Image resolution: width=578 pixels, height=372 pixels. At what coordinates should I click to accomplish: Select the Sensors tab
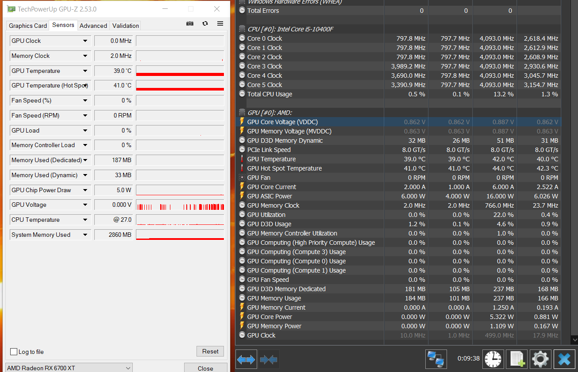click(63, 25)
